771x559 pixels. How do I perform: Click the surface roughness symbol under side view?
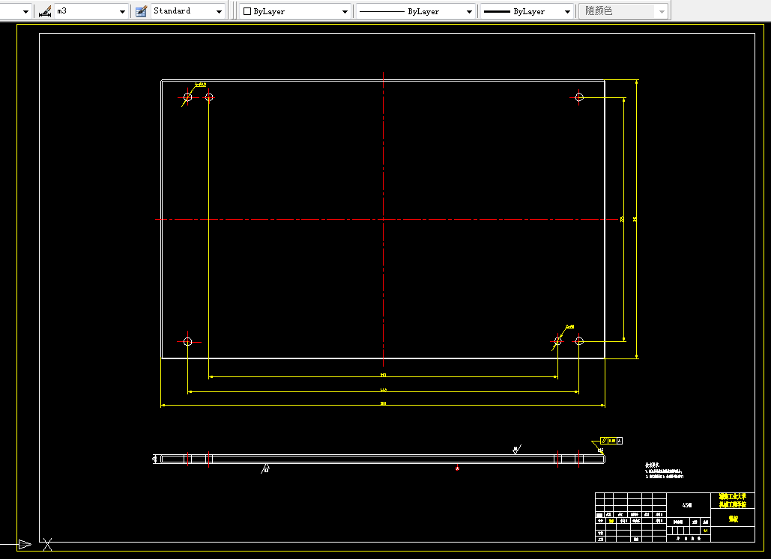click(x=265, y=468)
